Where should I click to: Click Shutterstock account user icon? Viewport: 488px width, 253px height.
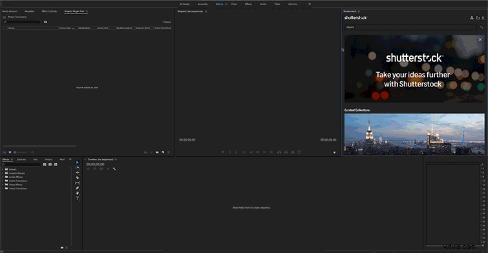(x=472, y=17)
